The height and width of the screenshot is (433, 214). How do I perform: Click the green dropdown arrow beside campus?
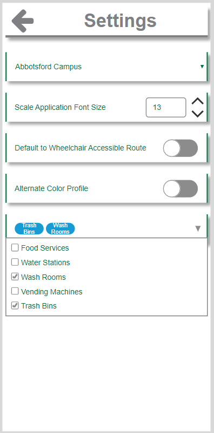click(202, 67)
